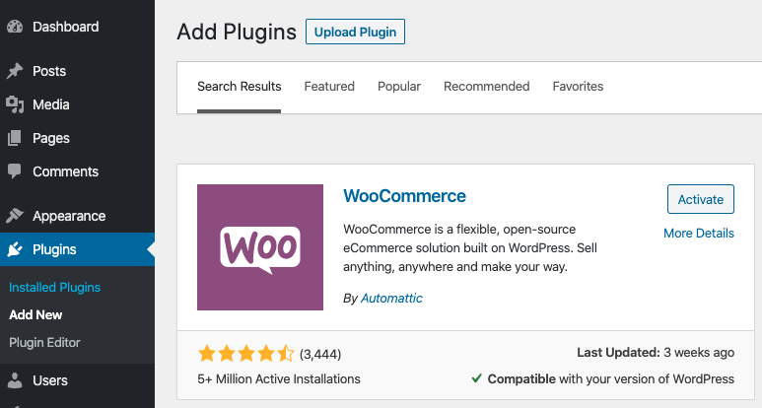
Task: Select the Search Results tab
Action: click(240, 87)
